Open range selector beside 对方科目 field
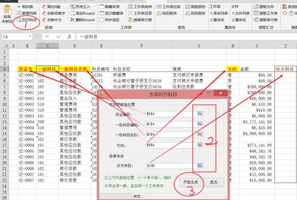This screenshot has width=297, height=200. 200,165
